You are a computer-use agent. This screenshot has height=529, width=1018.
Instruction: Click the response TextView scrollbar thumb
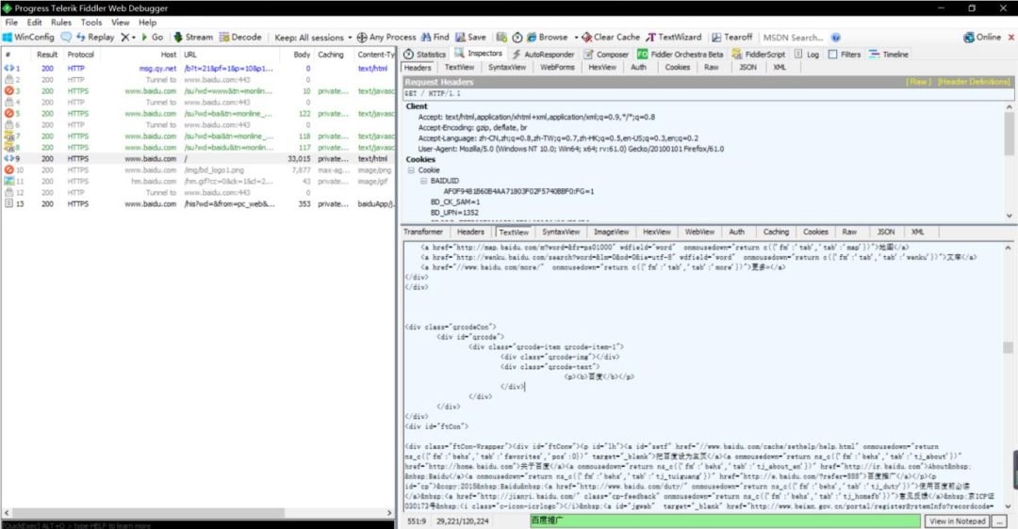tap(1008, 347)
